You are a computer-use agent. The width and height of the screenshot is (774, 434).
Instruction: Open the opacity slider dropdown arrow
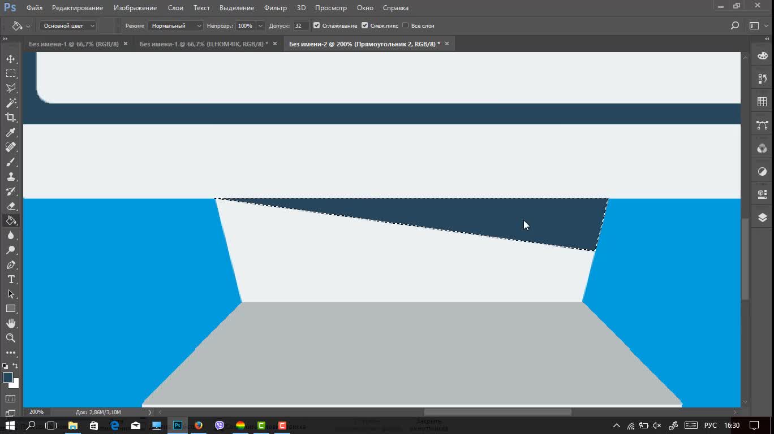coord(260,25)
